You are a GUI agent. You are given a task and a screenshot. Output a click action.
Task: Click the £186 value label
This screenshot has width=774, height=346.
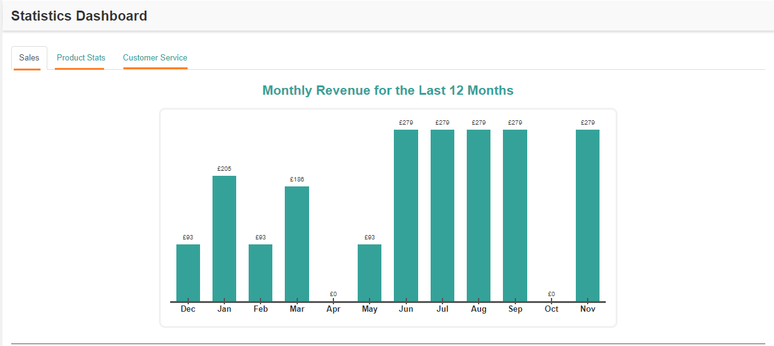(297, 180)
